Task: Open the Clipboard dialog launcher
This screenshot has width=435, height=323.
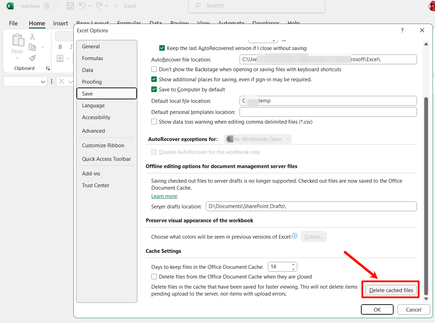Action: (48, 68)
